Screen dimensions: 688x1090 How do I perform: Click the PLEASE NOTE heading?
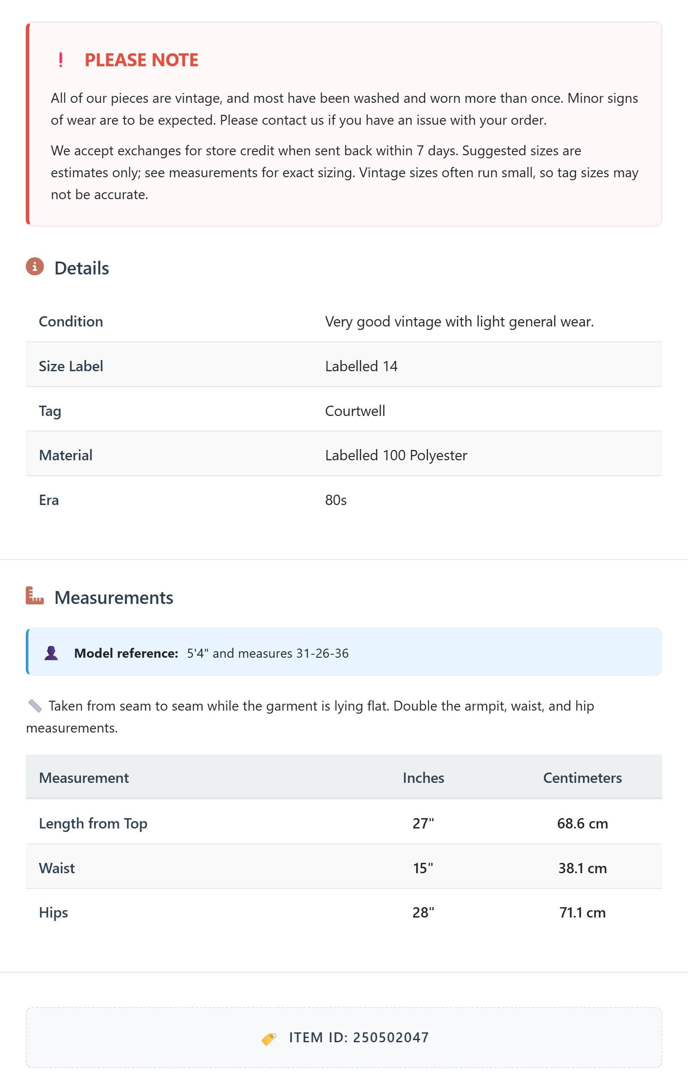pos(141,60)
